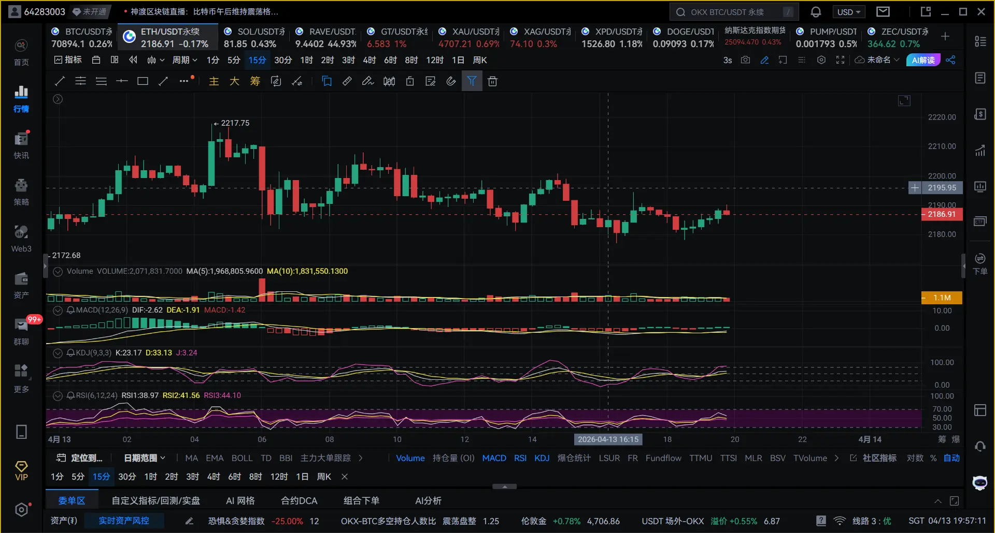Click the yellow 筹 chip distribution icon
Image resolution: width=995 pixels, height=533 pixels.
(x=255, y=81)
